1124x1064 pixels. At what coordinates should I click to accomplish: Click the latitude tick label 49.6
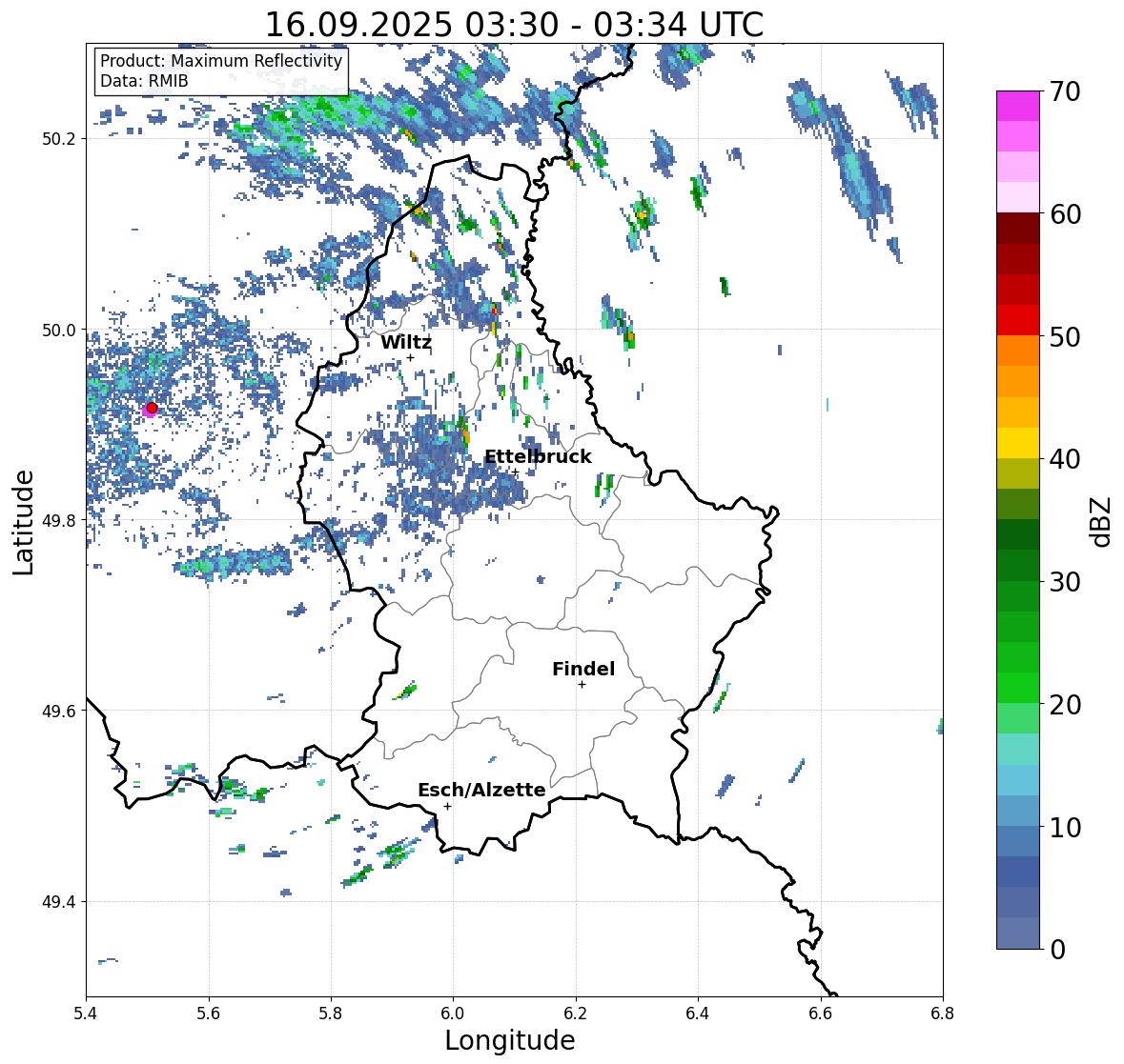pyautogui.click(x=59, y=711)
